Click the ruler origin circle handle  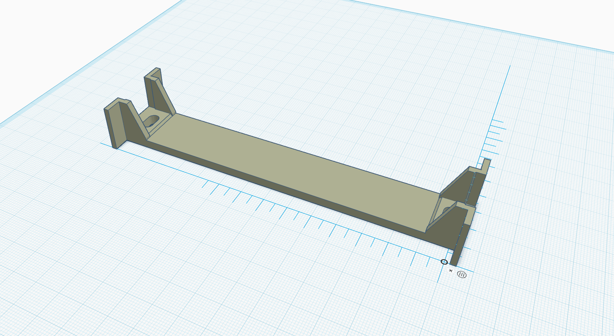pos(444,262)
